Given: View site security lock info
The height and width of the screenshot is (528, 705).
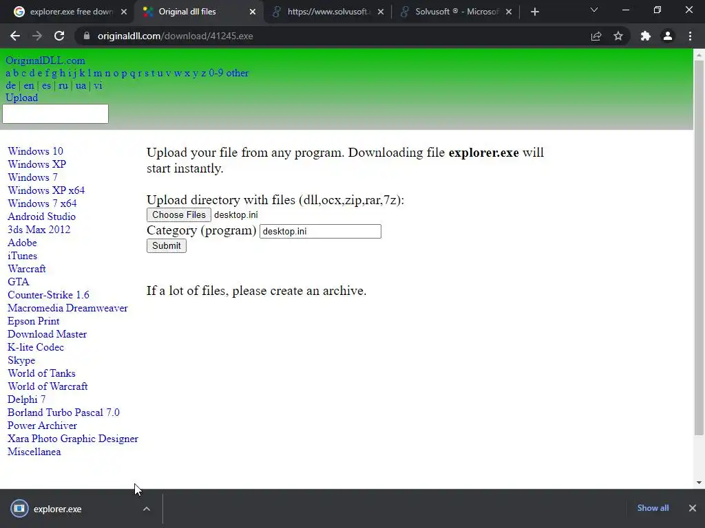Looking at the screenshot, I should pos(86,36).
